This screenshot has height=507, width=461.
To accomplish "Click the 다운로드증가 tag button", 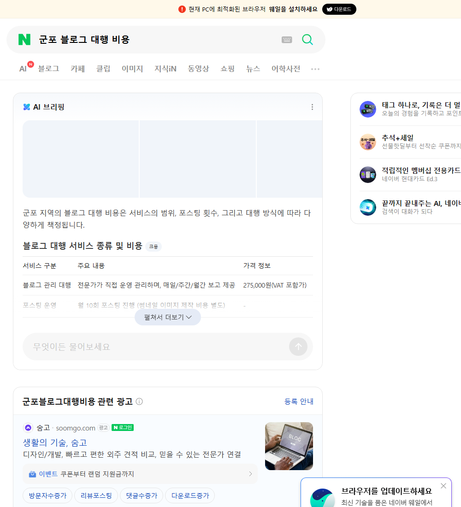I will click(x=190, y=495).
